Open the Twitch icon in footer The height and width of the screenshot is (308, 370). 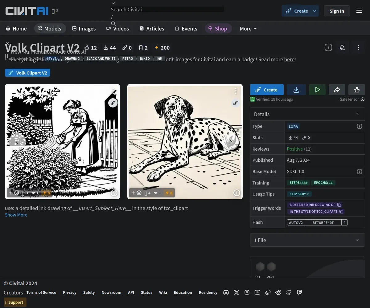299,292
